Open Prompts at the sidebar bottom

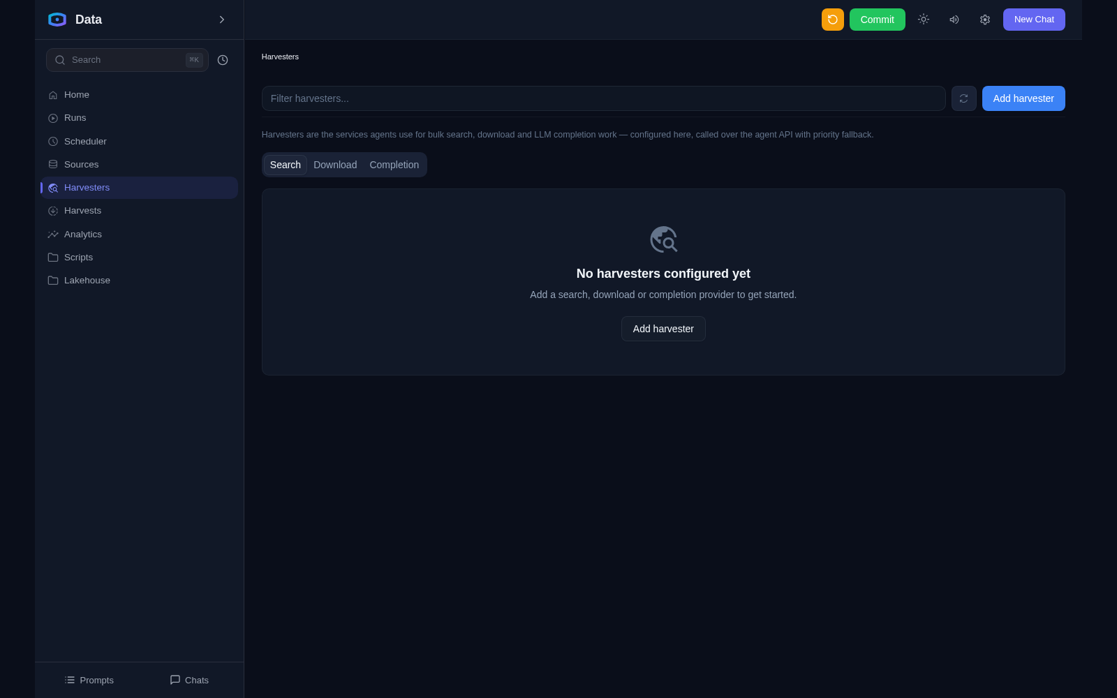[x=89, y=680]
